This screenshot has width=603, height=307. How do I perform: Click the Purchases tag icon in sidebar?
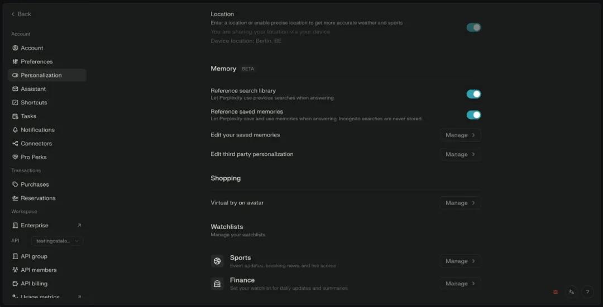tap(16, 184)
